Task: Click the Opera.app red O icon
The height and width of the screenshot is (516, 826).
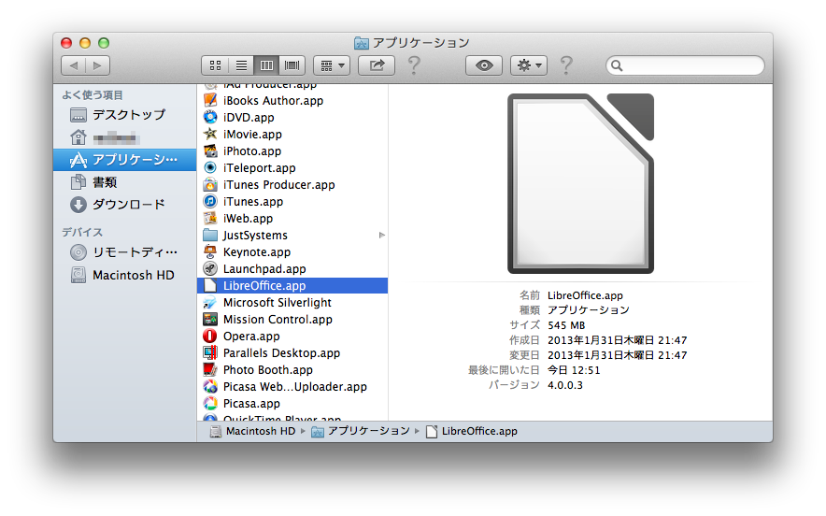Action: (210, 337)
